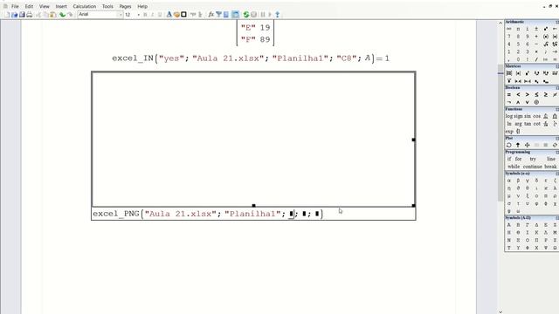
Task: Click the region border toolbar icon
Action: [183, 15]
